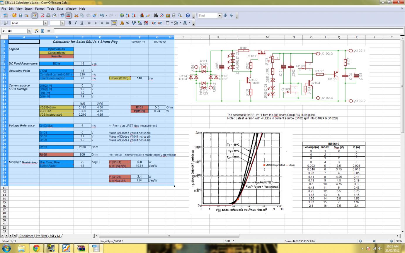Click the Sum icon in formula bar
The width and height of the screenshot is (405, 253).
43,31
